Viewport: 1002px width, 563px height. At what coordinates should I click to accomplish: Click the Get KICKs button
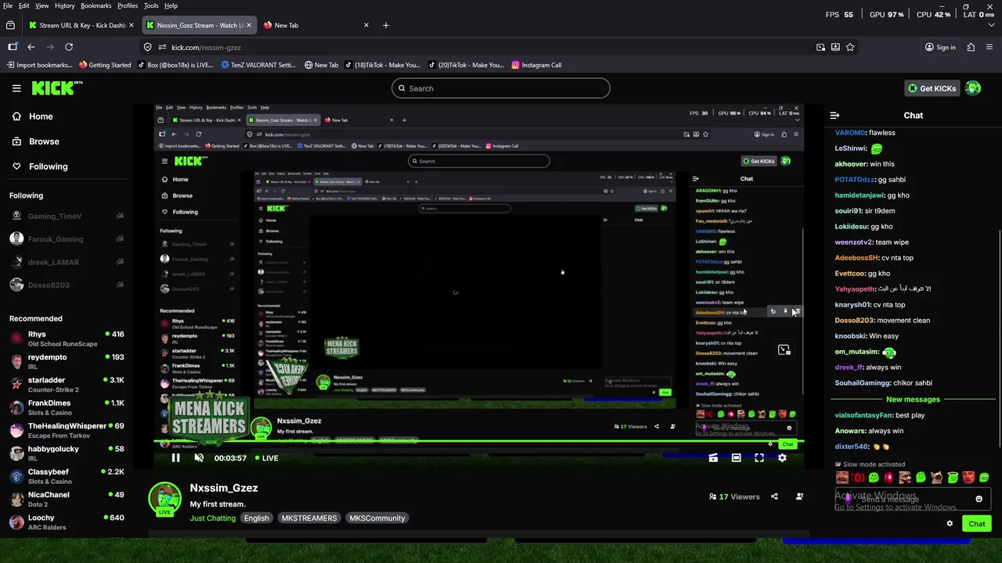coord(932,88)
